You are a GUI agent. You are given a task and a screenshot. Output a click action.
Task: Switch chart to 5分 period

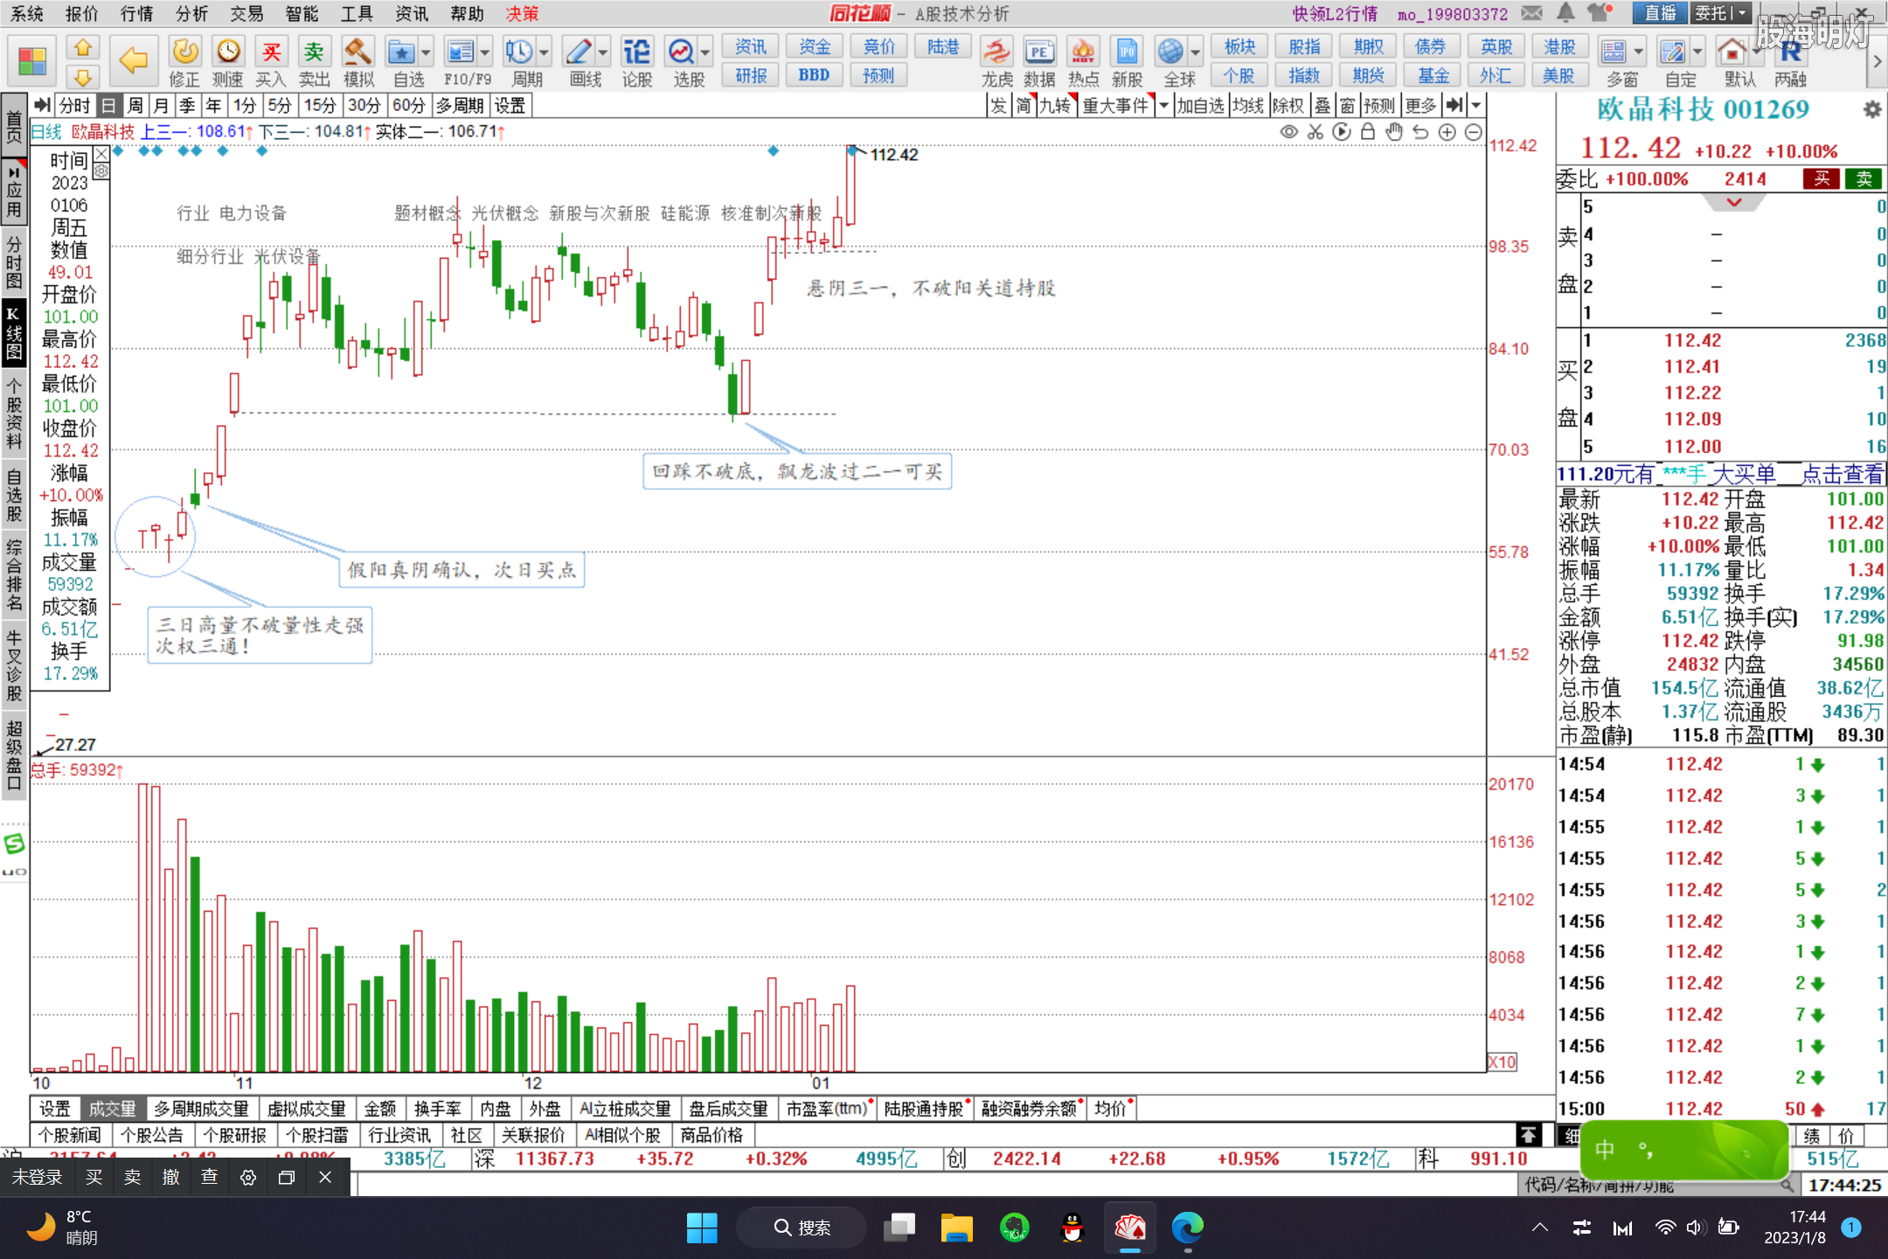(x=279, y=106)
